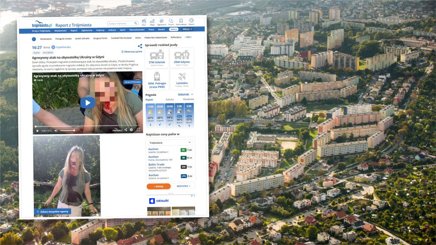This screenshot has width=436, height=245.
Task: Click the search magnifier icon
Action: (x=136, y=23)
